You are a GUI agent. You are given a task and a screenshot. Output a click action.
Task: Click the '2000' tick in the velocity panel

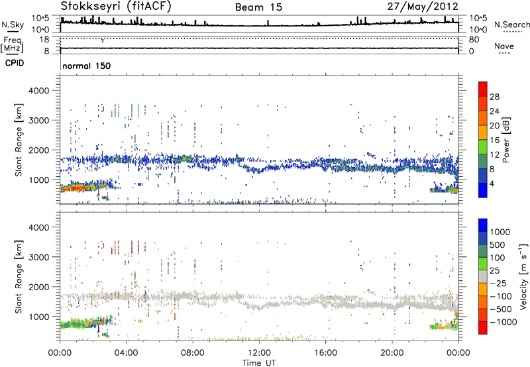(x=38, y=287)
